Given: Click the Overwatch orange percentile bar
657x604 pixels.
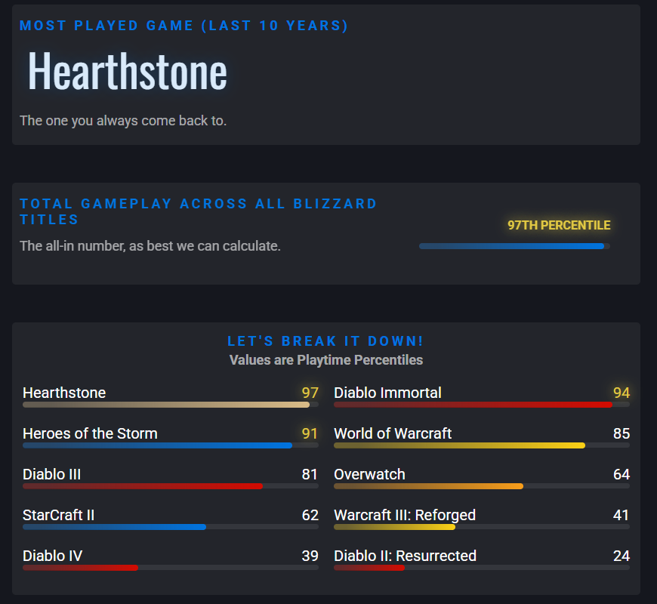Looking at the screenshot, I should tap(482, 486).
